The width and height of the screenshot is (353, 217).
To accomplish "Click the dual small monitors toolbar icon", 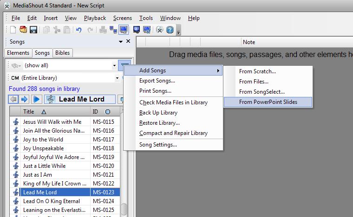I will 113,30.
